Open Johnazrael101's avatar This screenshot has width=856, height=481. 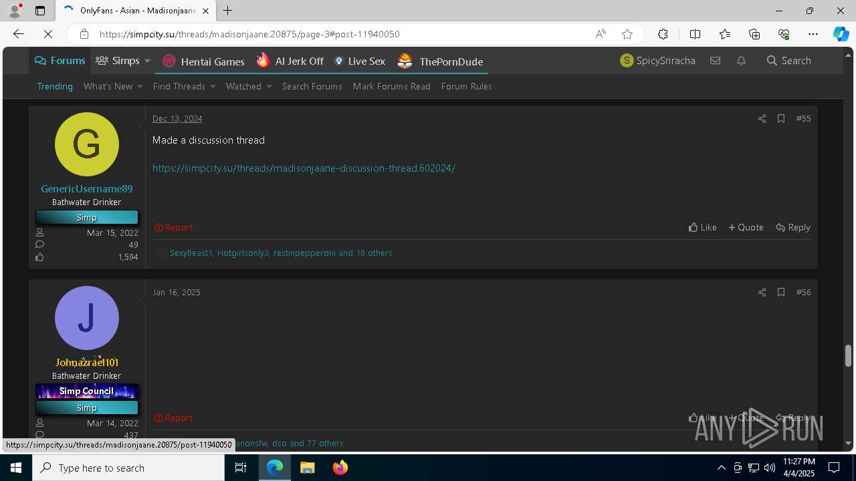[x=87, y=318]
